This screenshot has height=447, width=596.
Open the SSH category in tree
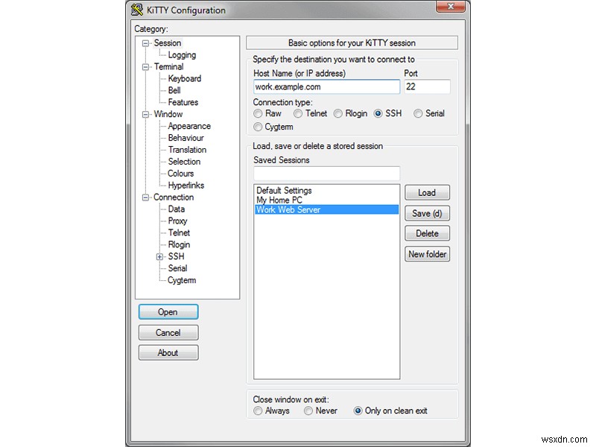coord(177,256)
